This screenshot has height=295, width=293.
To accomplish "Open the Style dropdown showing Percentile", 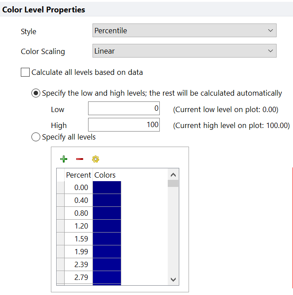I will pos(184,31).
